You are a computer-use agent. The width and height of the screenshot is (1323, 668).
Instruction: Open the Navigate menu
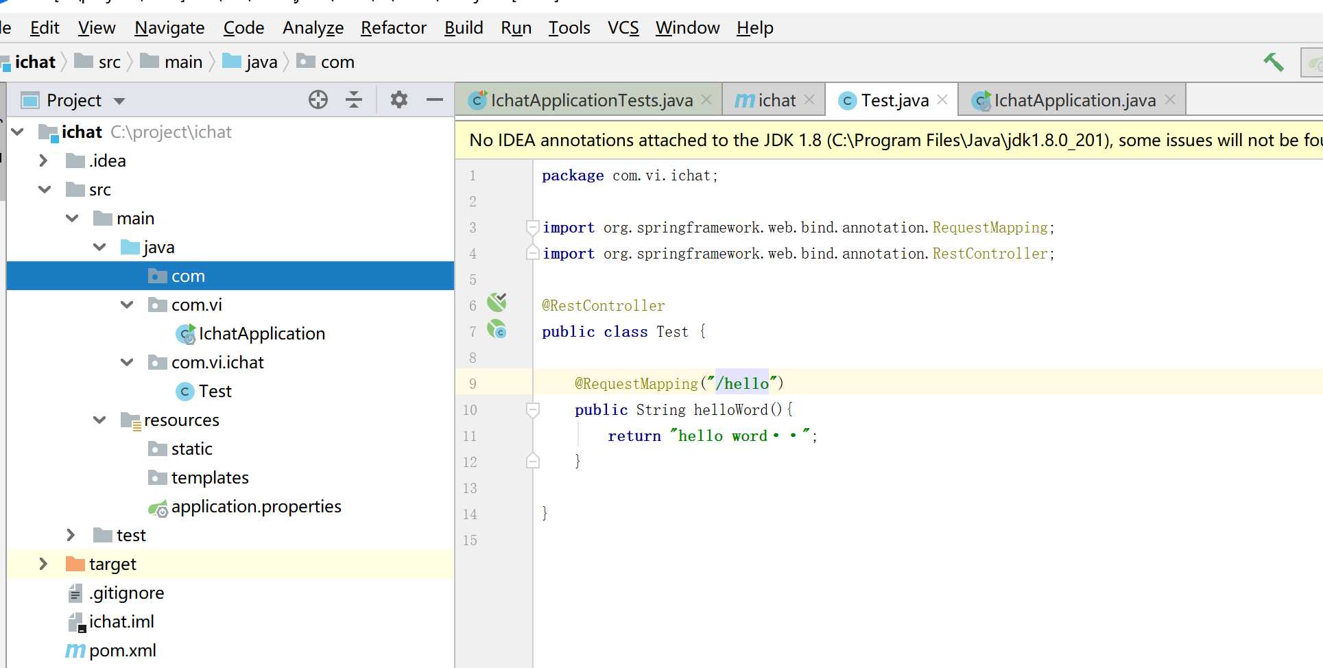pyautogui.click(x=169, y=28)
